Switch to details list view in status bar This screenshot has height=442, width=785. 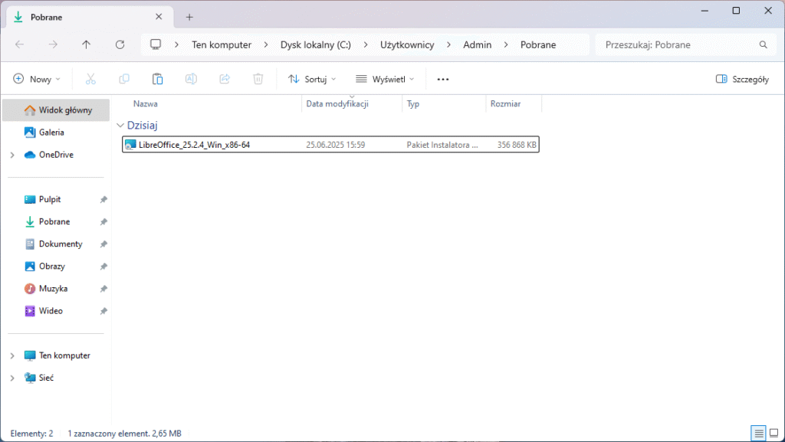[x=758, y=434]
